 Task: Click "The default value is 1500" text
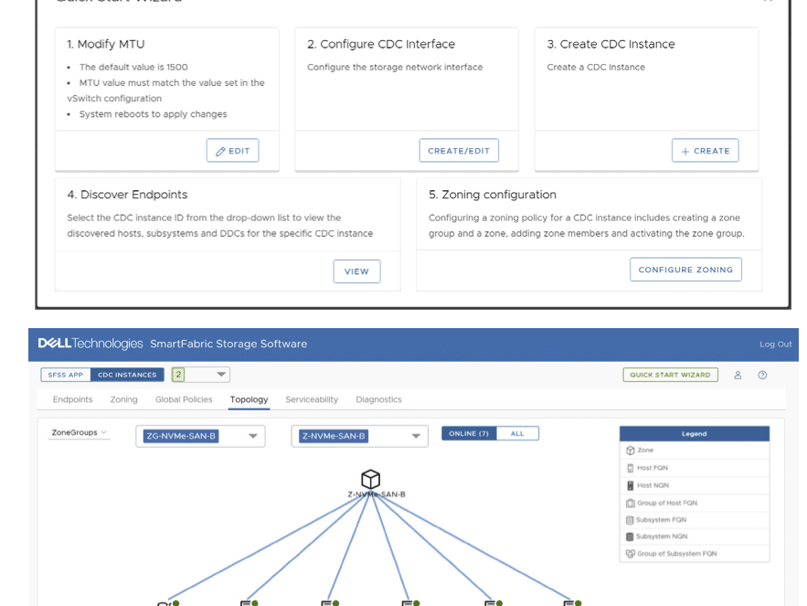133,67
